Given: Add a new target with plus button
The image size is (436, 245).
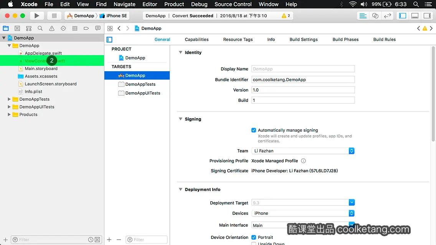Looking at the screenshot, I should coord(109,240).
